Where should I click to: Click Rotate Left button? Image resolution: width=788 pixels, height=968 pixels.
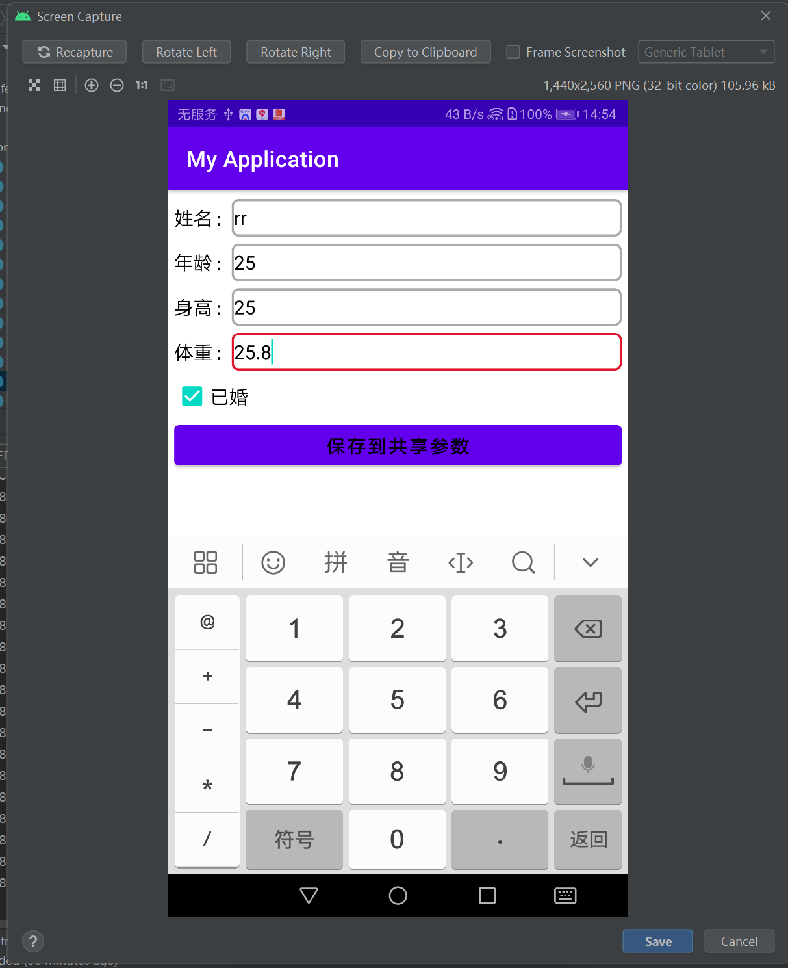(x=186, y=52)
